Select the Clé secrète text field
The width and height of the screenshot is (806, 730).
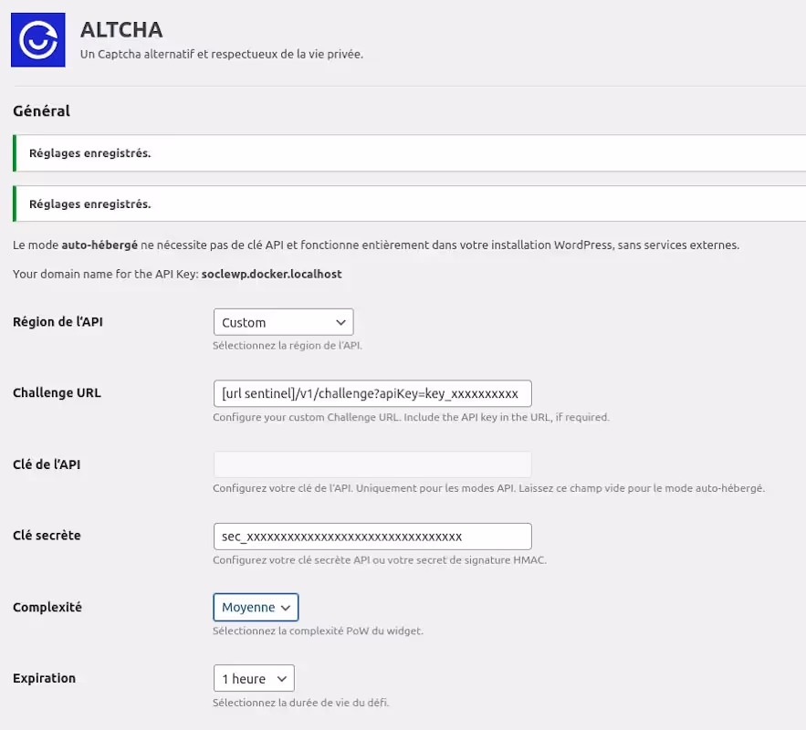372,536
